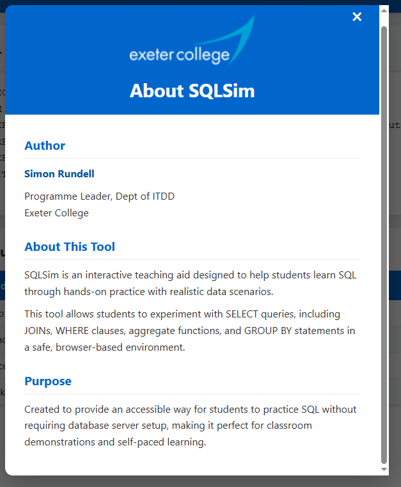Click the Programme Leader, Dept of ITDD line
Screen dimensions: 401x487
coord(99,196)
